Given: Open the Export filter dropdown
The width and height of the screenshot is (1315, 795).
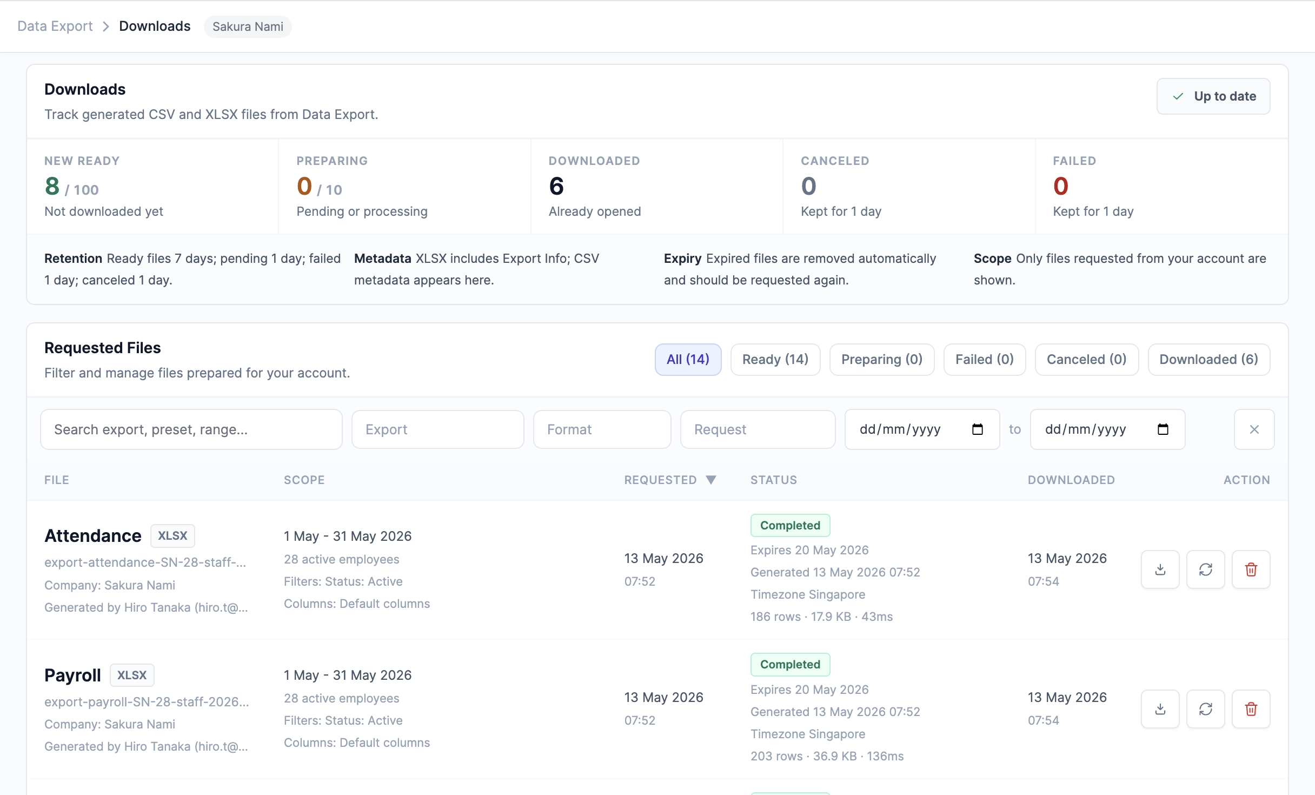Looking at the screenshot, I should point(438,429).
